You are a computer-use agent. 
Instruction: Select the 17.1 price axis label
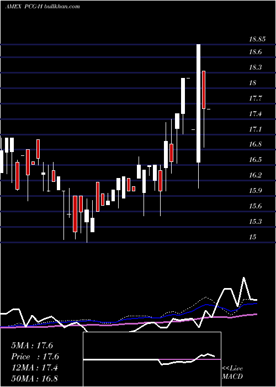click(x=255, y=129)
